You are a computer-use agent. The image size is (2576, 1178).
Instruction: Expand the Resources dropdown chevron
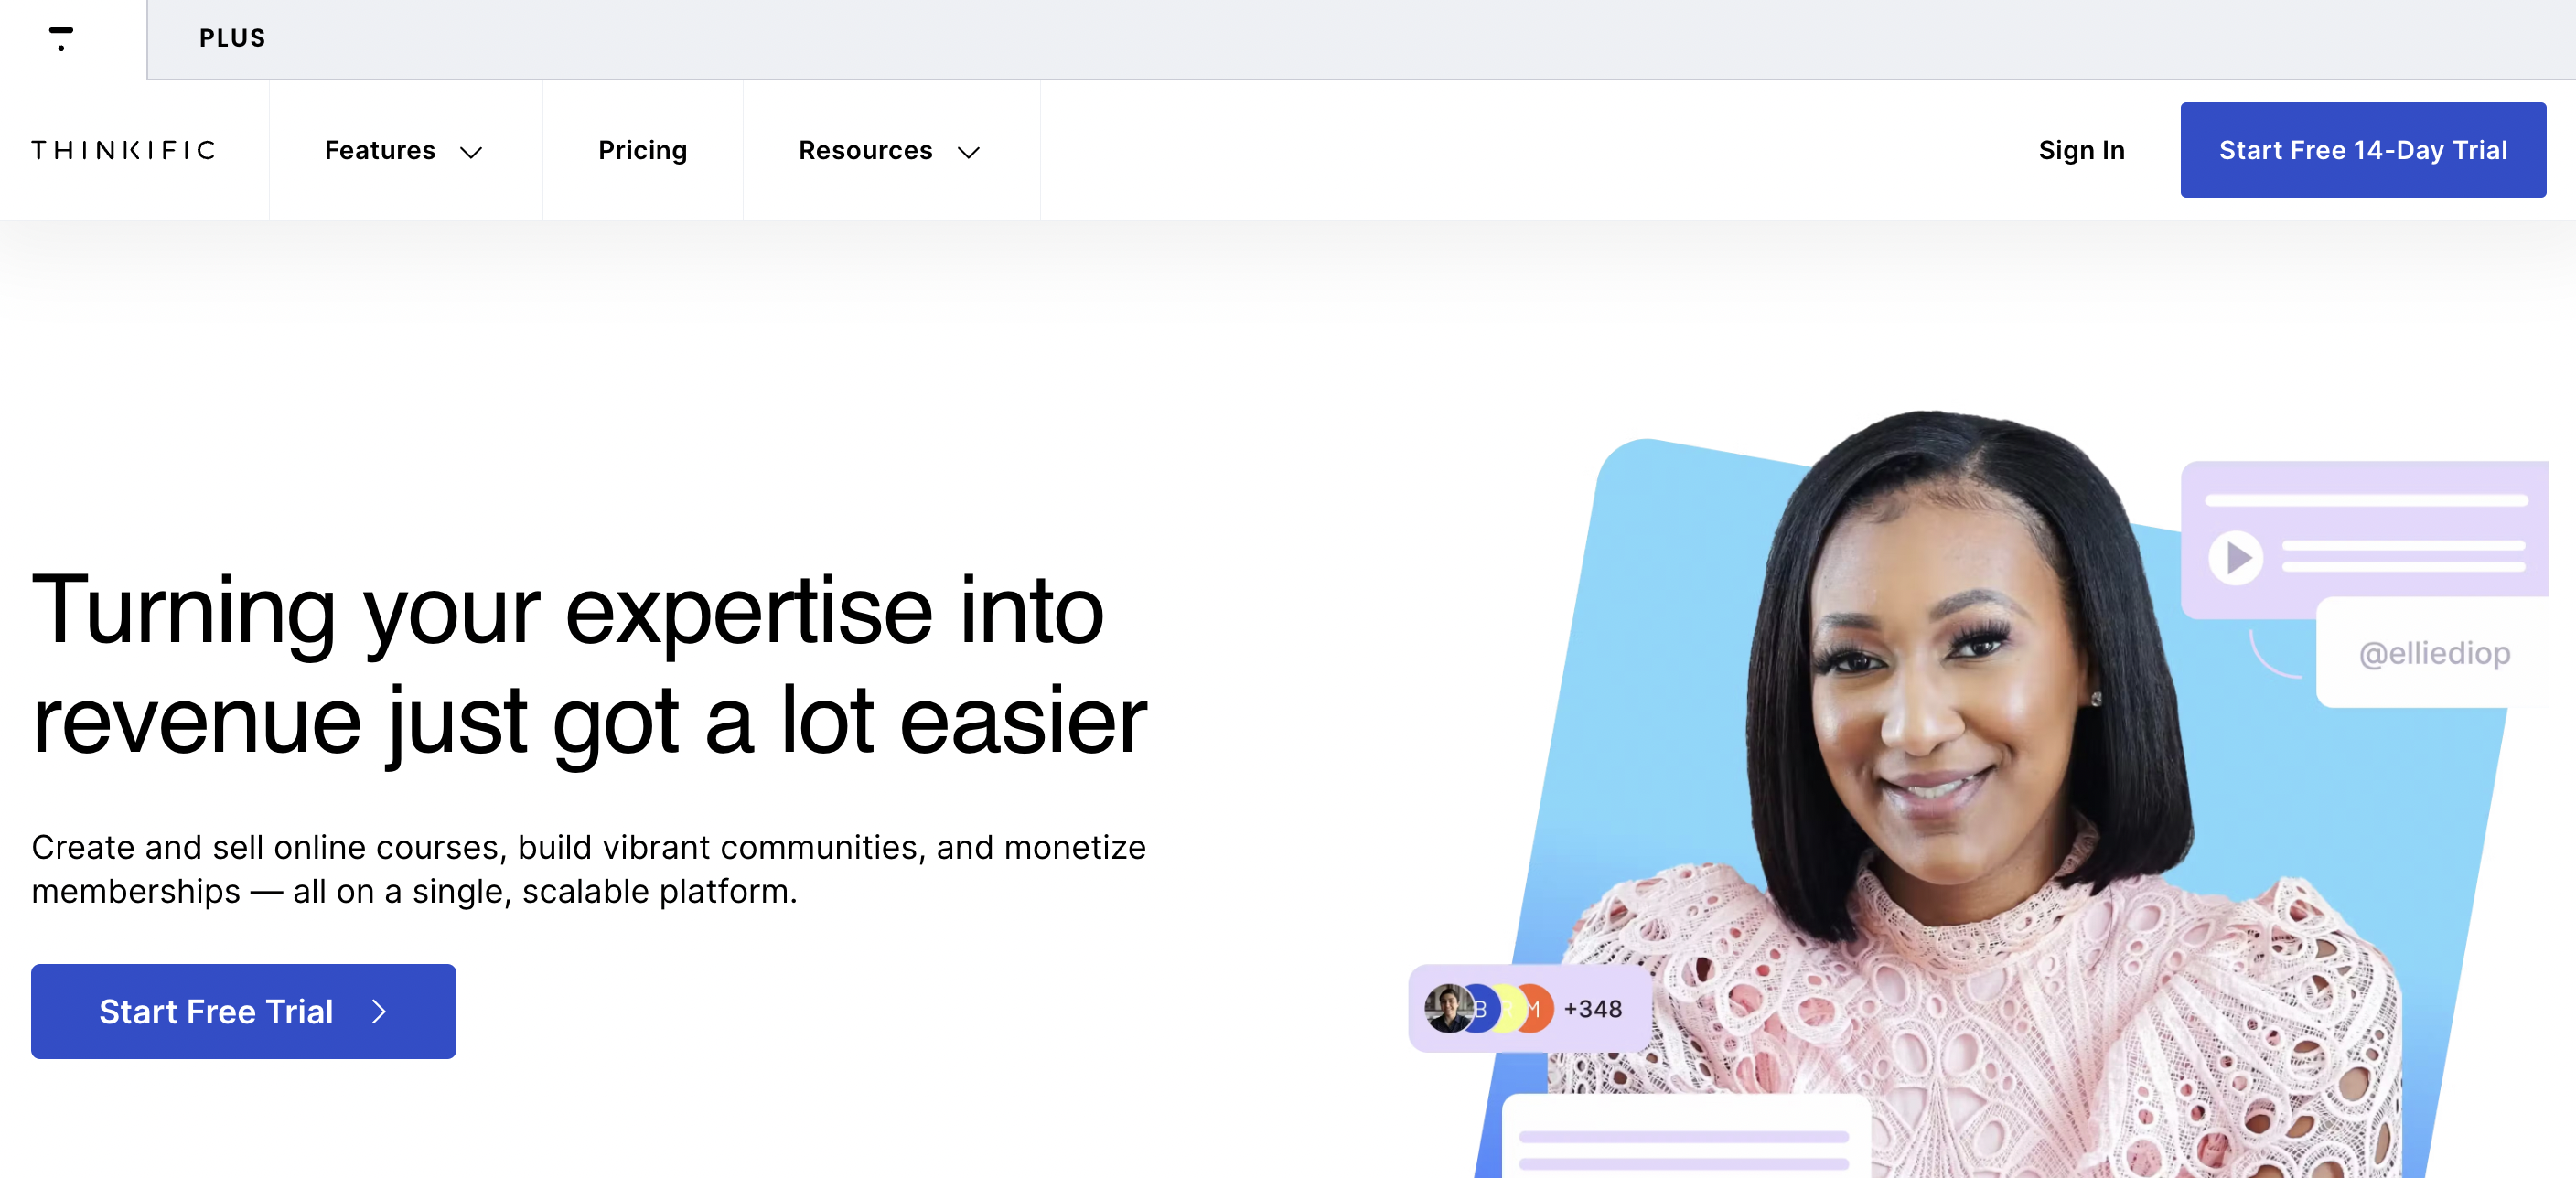click(x=968, y=152)
